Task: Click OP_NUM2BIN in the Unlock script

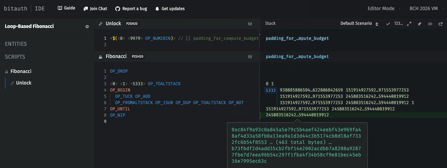Action: 158,38
